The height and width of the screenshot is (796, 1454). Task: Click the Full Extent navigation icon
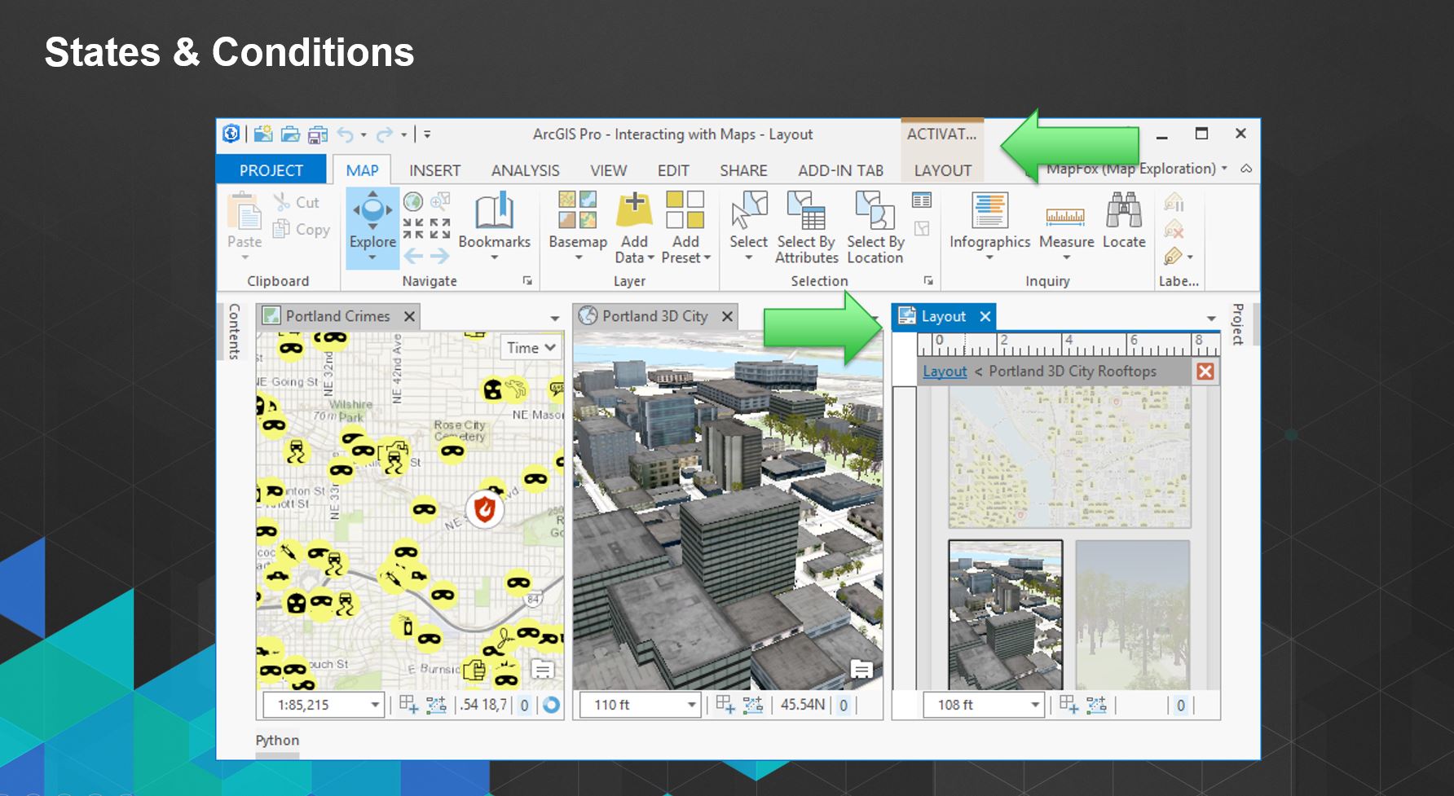pos(415,202)
